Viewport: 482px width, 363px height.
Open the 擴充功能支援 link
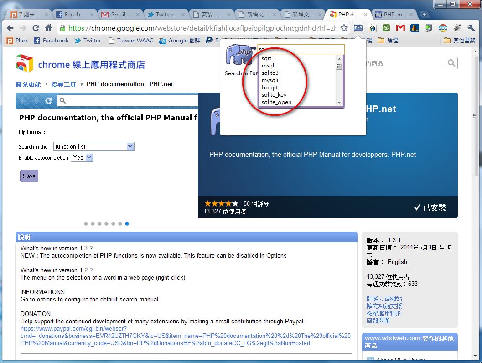click(384, 306)
